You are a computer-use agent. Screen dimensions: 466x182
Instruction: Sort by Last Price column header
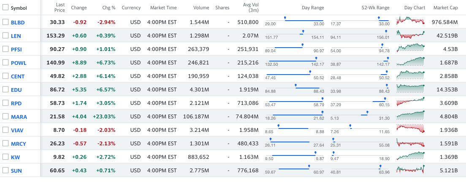pos(60,8)
